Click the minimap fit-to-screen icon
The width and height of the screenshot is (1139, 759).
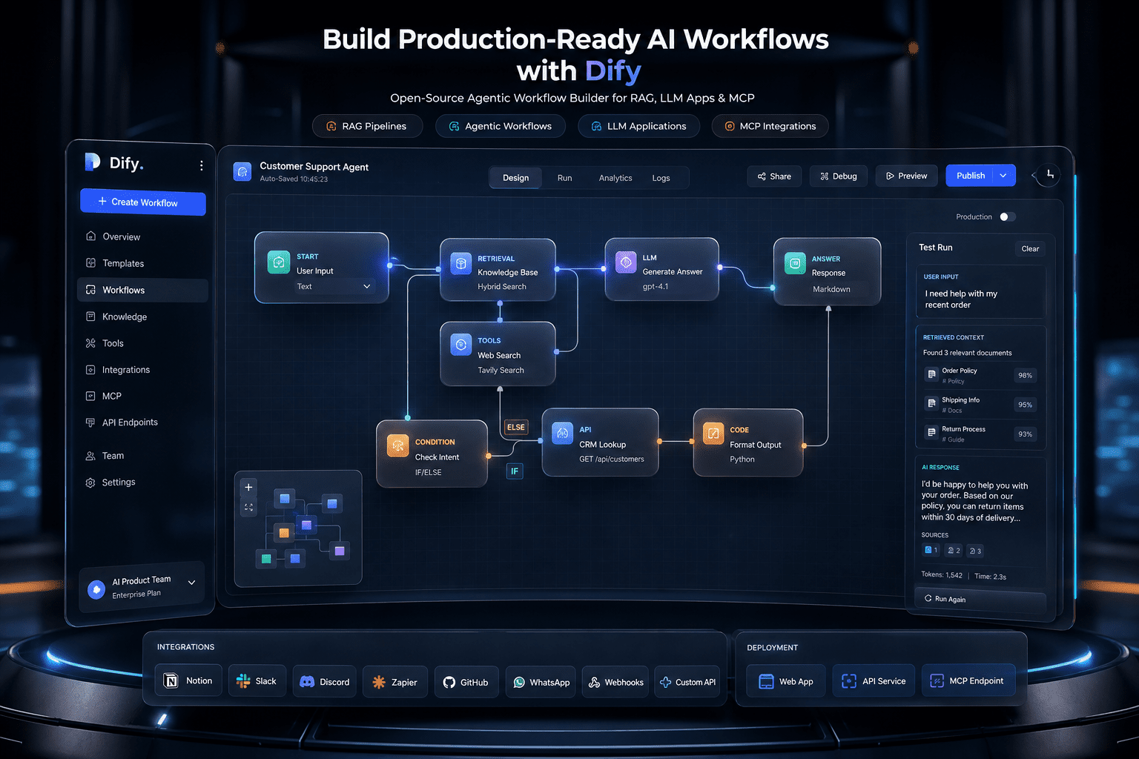coord(248,508)
